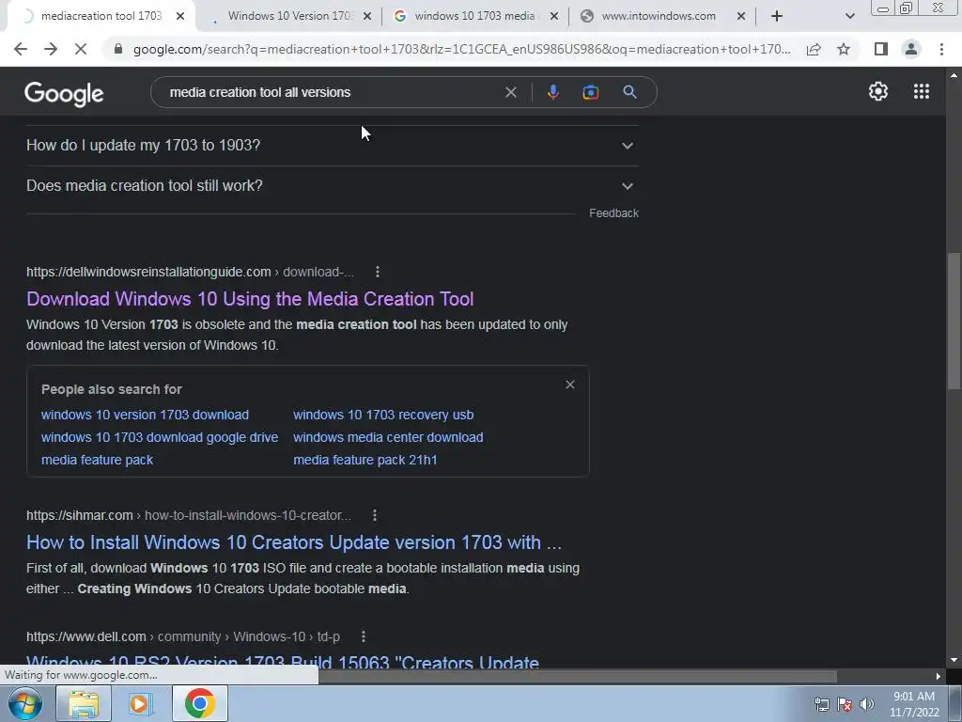The height and width of the screenshot is (722, 962).
Task: Search 'windows 10 version 1703 download'
Action: [145, 415]
